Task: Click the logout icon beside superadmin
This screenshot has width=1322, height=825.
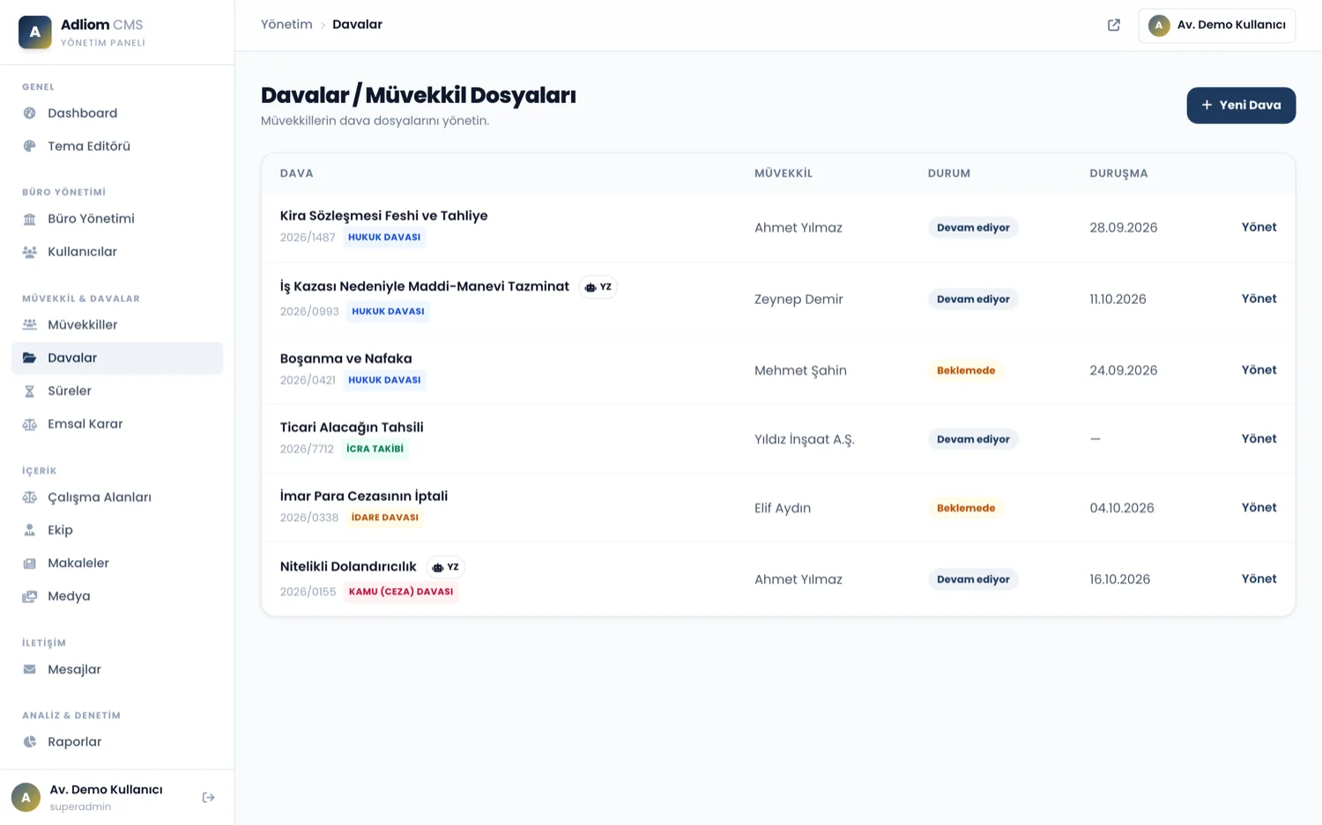Action: (x=208, y=798)
